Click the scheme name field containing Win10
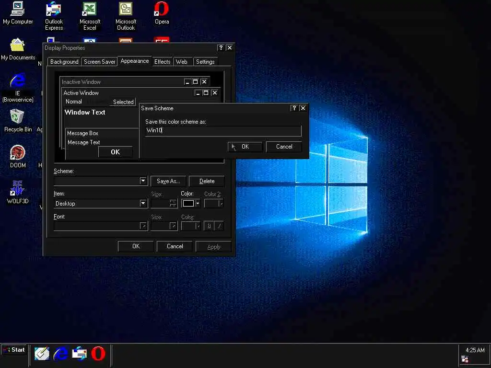Image resolution: width=491 pixels, height=368 pixels. click(223, 130)
